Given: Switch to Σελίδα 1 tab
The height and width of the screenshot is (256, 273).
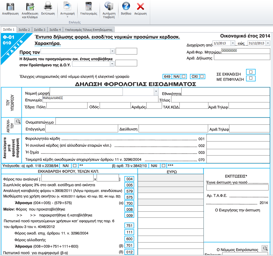Looking at the screenshot, I should pyautogui.click(x=9, y=29).
